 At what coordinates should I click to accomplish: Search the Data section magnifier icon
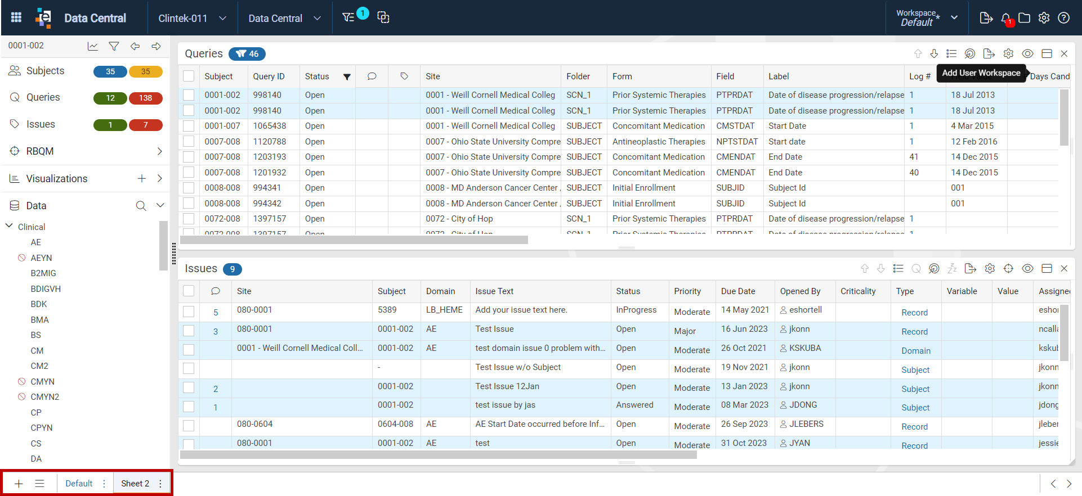pos(141,206)
